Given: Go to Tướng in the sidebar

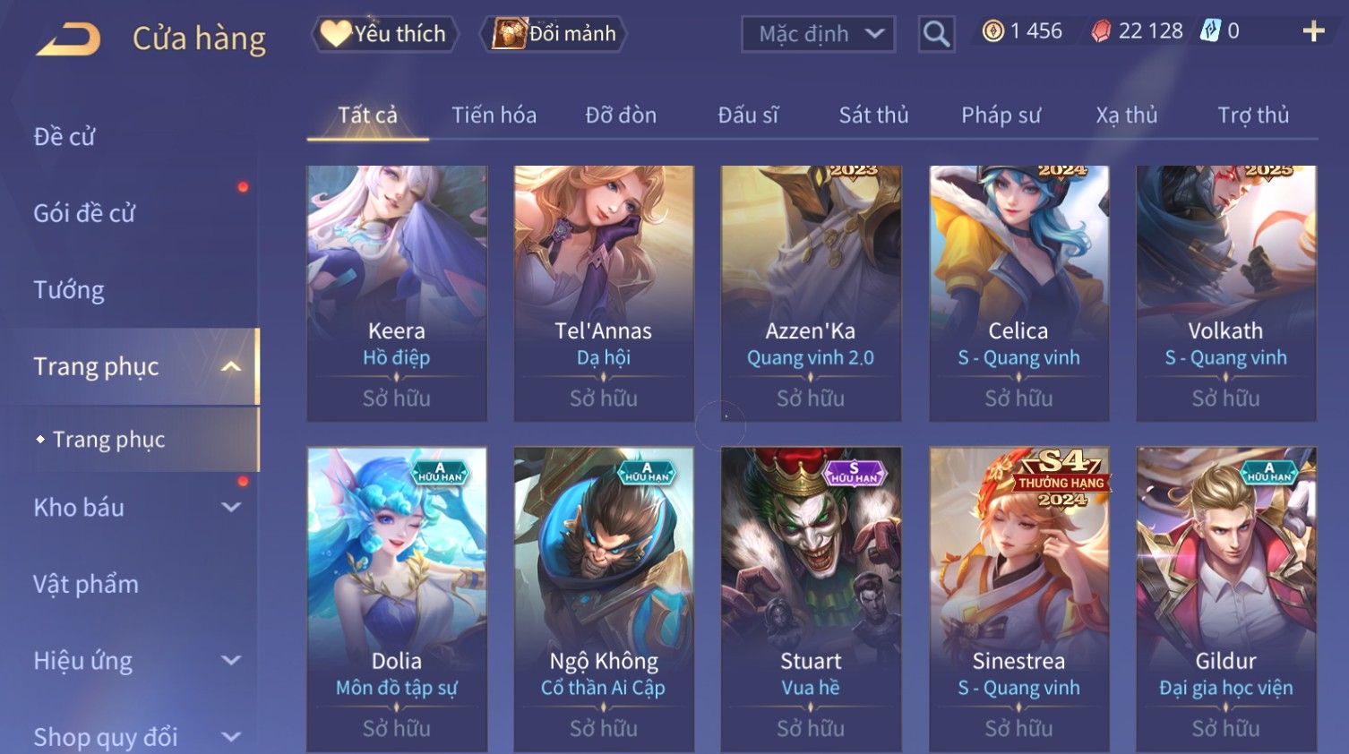Looking at the screenshot, I should [x=69, y=290].
